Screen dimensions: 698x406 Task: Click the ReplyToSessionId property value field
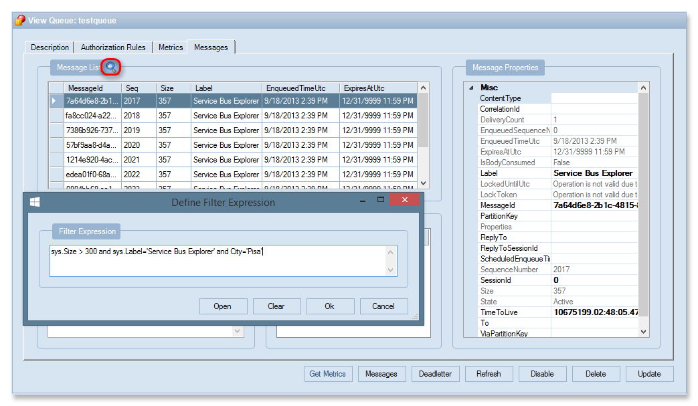click(594, 247)
